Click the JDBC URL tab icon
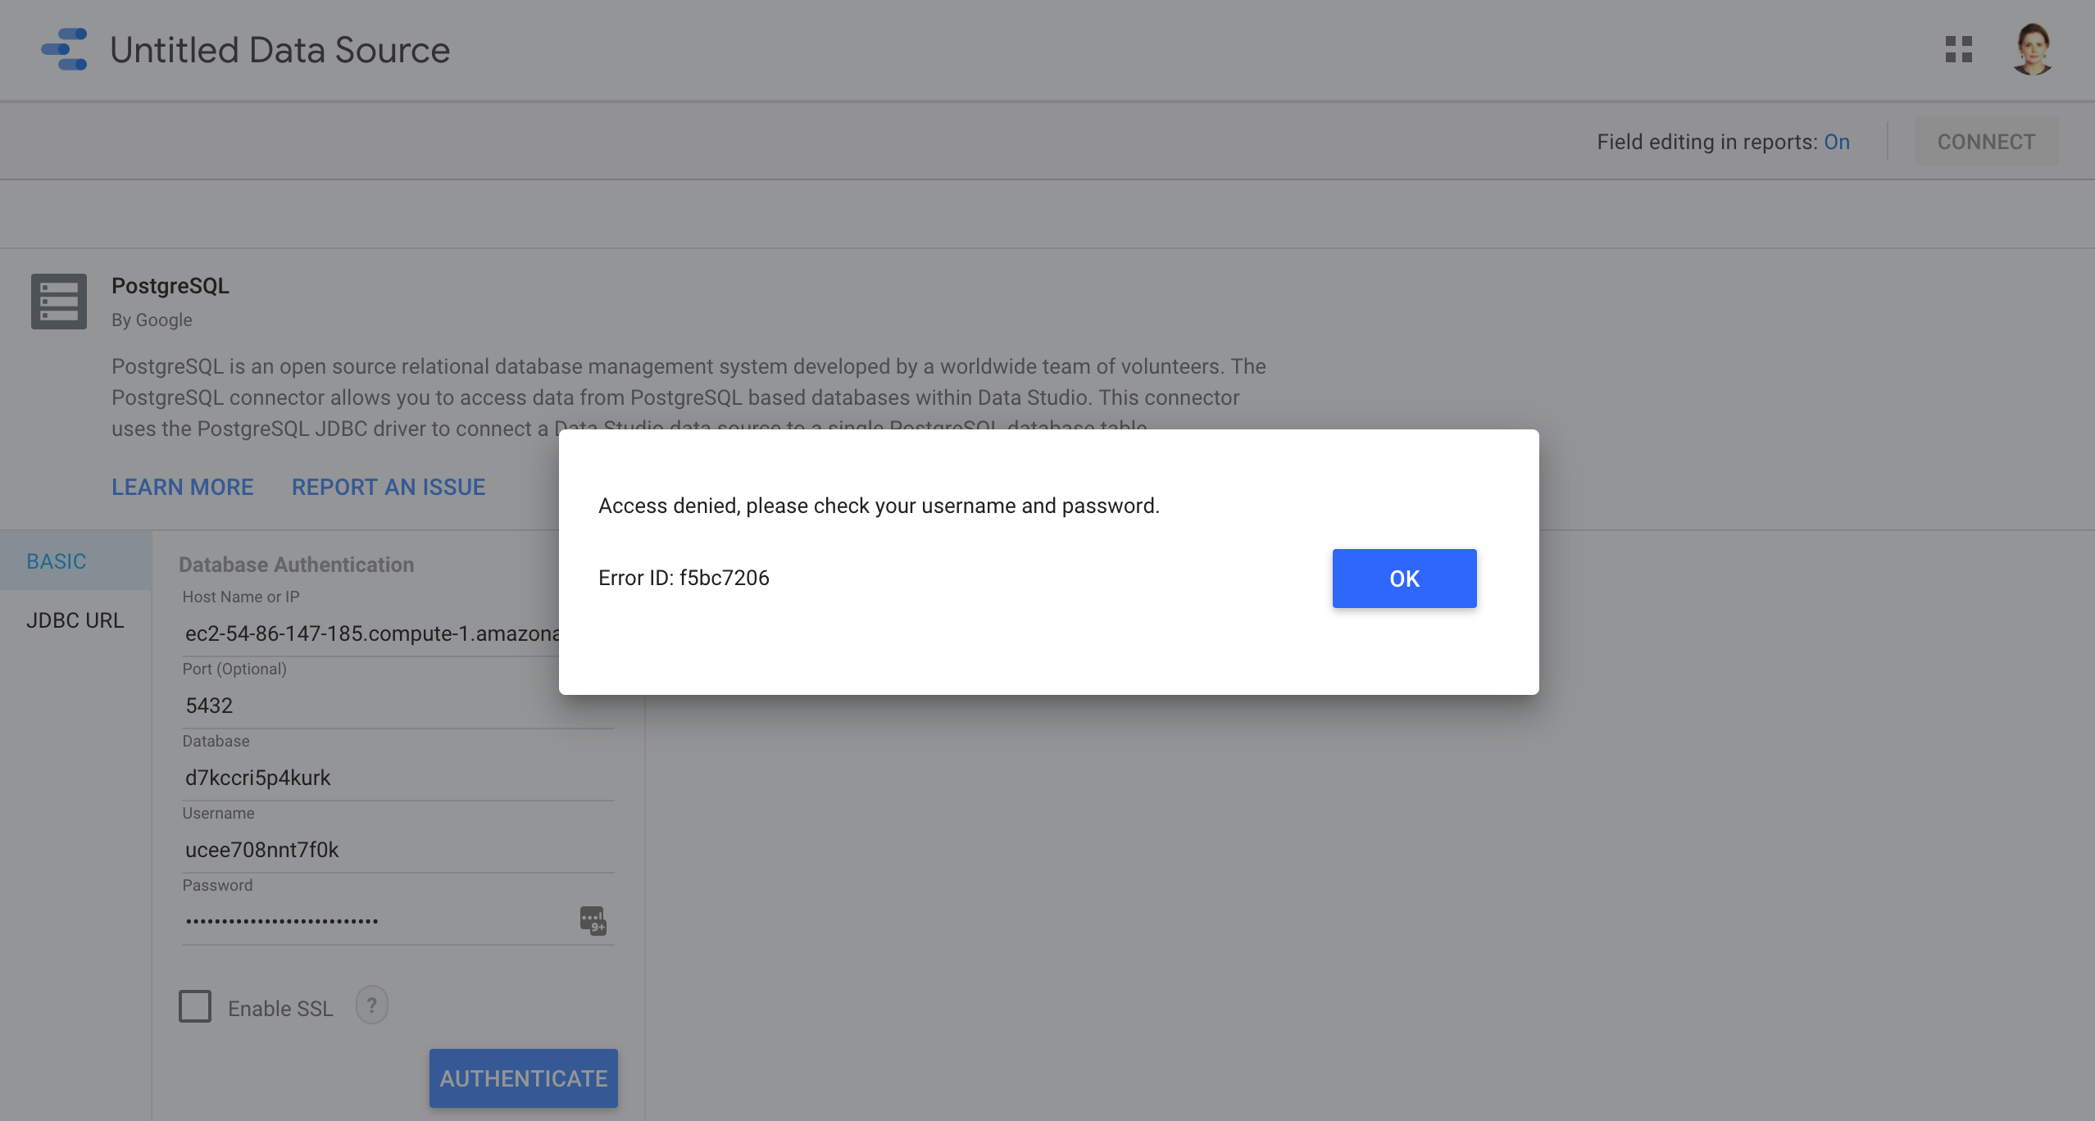 [x=75, y=619]
